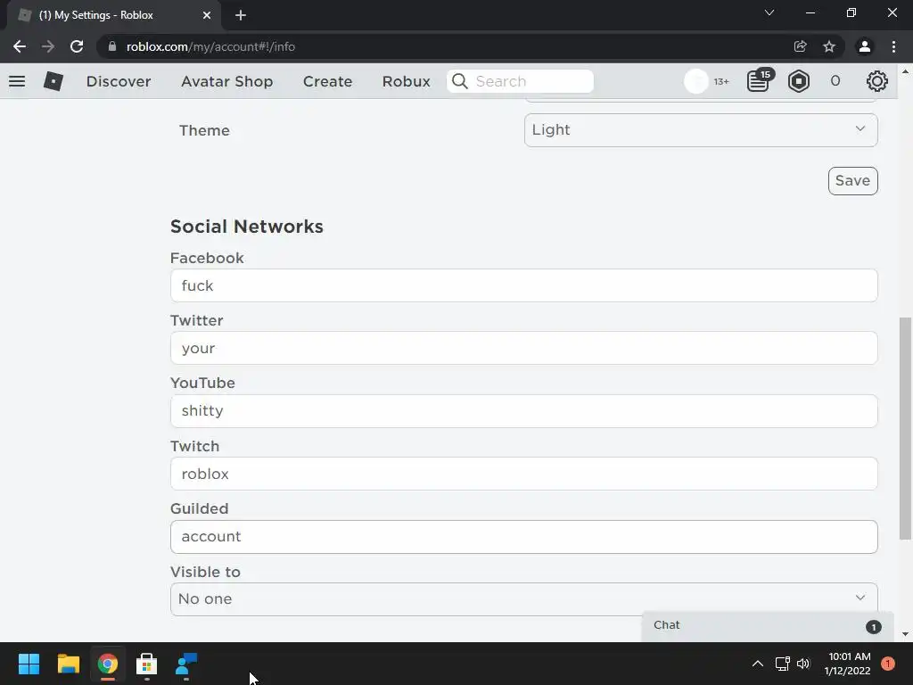Open Chrome profile account icon
This screenshot has height=685, width=913.
click(x=865, y=46)
